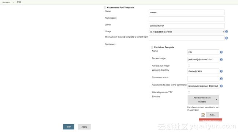Viewport: 238px width, 132px height.
Task: Expand Add Environment Variable dropdown
Action: (203, 100)
